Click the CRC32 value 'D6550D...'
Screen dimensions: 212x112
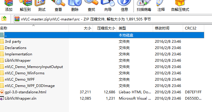pyautogui.click(x=193, y=98)
